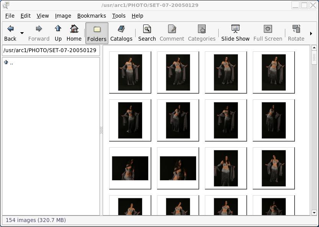This screenshot has height=227, width=319.
Task: Select the first landscape-oriented thumbnail in third row
Action: tap(130, 168)
